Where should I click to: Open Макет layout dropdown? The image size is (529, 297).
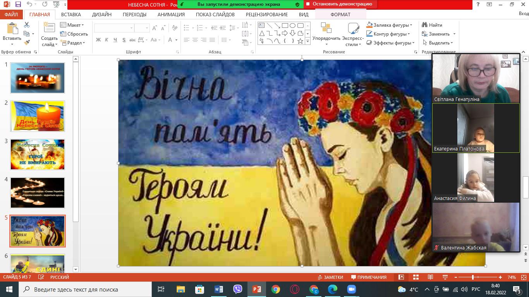[72, 25]
